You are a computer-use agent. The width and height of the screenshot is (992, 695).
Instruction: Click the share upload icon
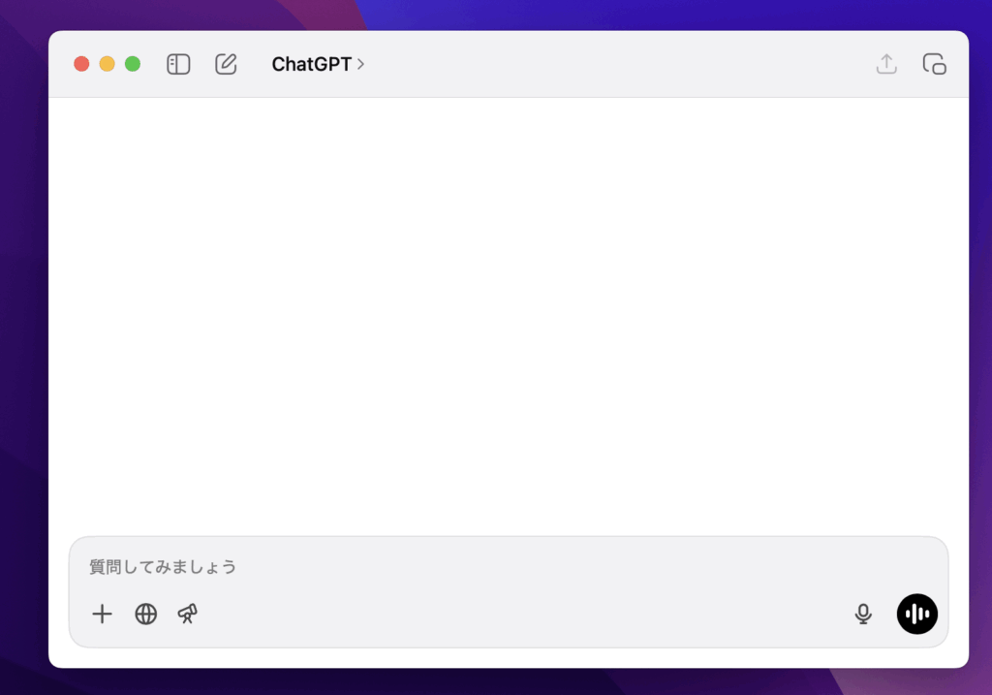pyautogui.click(x=886, y=64)
